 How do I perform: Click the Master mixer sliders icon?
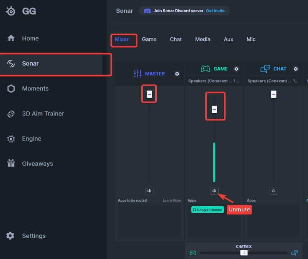pyautogui.click(x=137, y=74)
